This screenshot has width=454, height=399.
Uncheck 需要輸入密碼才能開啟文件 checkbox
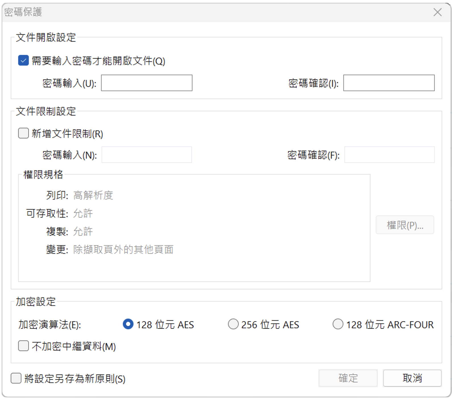(23, 61)
